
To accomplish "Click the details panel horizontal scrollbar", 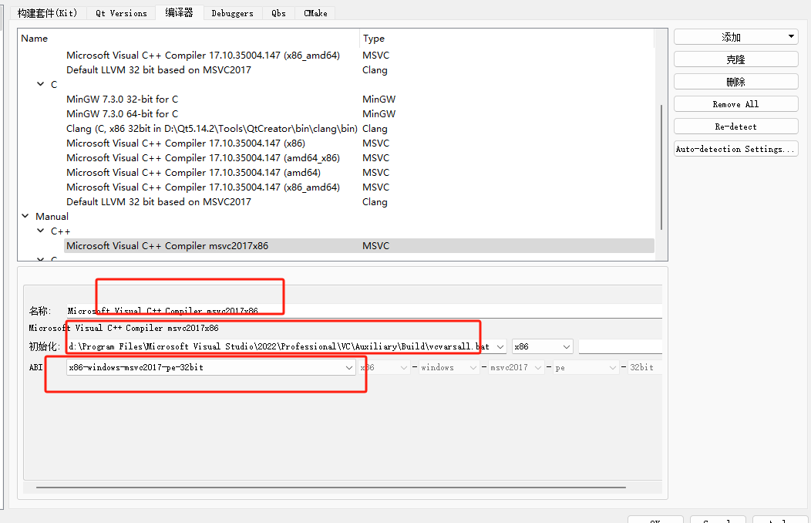I will [x=331, y=487].
